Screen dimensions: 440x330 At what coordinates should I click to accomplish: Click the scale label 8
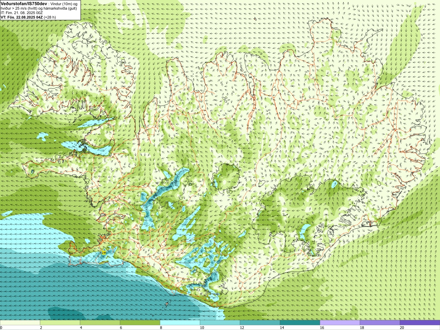click(x=161, y=328)
